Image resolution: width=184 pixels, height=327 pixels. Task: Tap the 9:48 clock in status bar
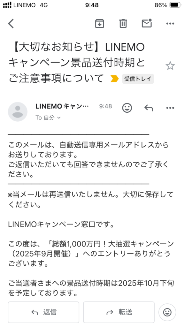92,5
